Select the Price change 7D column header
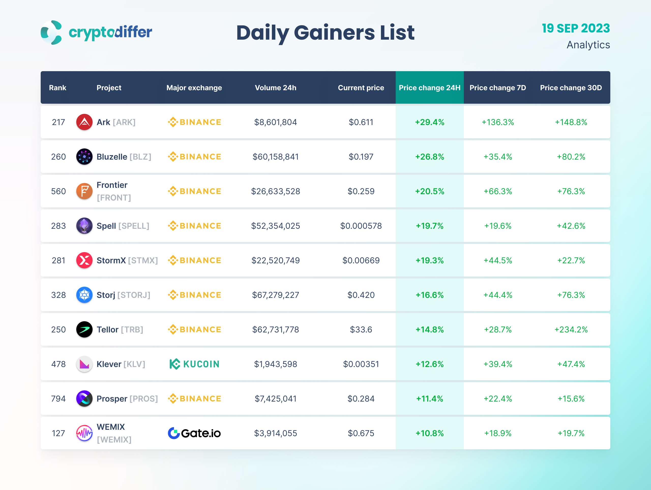The width and height of the screenshot is (651, 490). [497, 88]
